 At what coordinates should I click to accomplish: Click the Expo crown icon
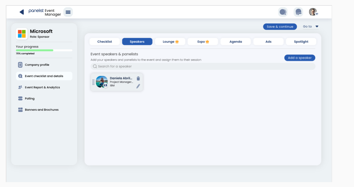coord(207,41)
